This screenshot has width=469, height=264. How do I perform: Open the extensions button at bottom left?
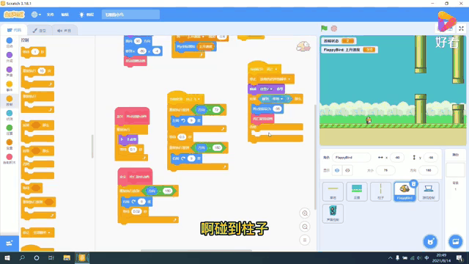10,243
